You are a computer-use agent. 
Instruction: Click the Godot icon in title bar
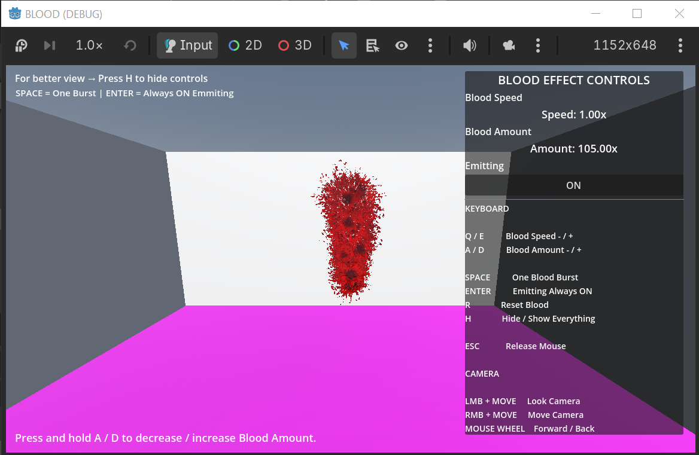pos(15,14)
